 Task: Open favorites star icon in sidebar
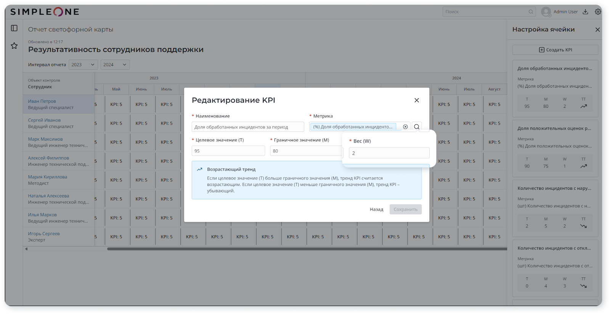coord(14,46)
